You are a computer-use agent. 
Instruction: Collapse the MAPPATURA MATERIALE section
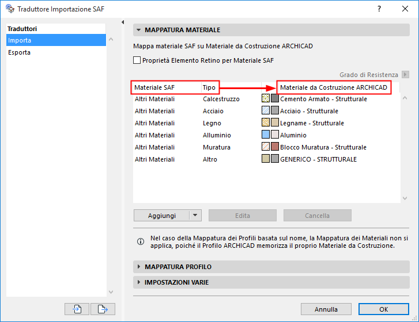pos(139,30)
